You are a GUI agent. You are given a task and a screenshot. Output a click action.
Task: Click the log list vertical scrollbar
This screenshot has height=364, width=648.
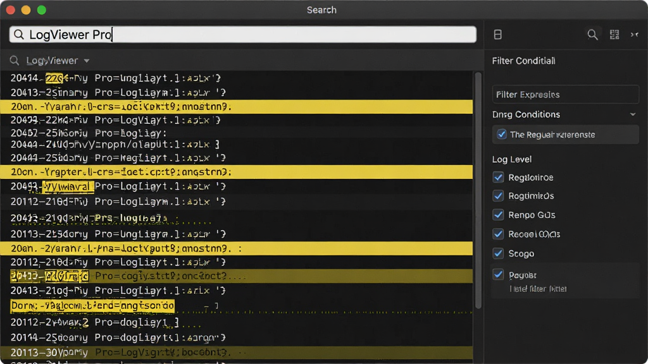[x=478, y=190]
